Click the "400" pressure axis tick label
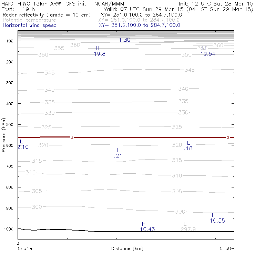Viewport: 255px width, 255px height. 10,104
